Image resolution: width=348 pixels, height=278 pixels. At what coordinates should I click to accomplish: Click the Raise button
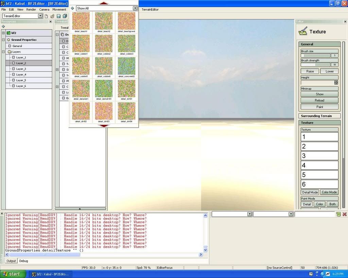[310, 71]
